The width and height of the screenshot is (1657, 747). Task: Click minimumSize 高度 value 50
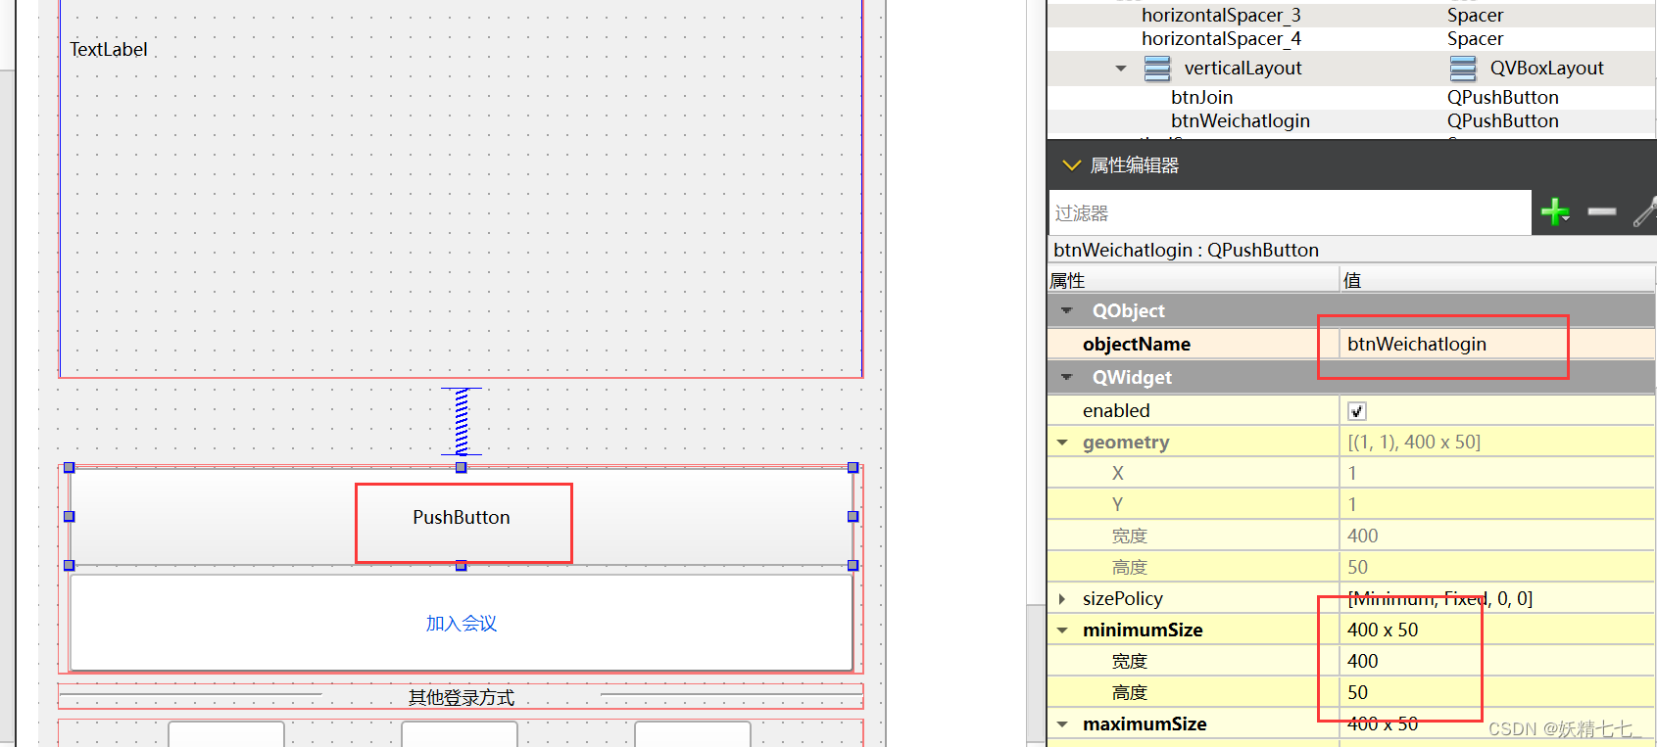pos(1497,693)
